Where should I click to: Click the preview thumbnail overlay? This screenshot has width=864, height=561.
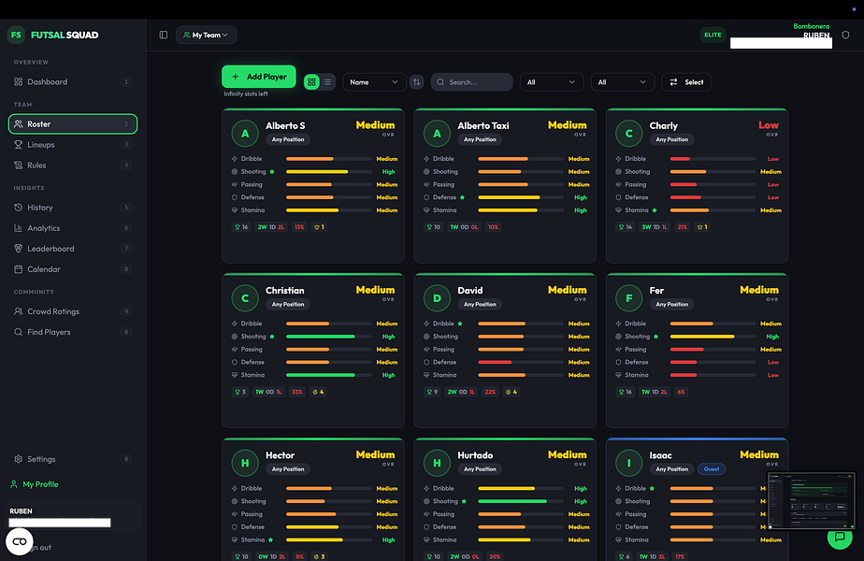point(811,501)
